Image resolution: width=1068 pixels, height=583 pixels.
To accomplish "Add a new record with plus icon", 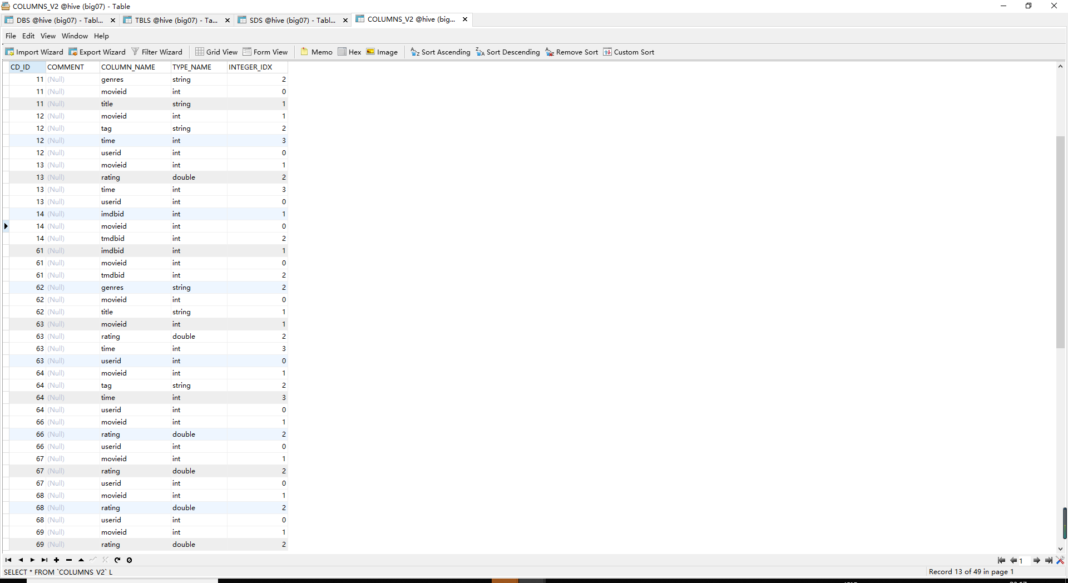I will point(56,560).
